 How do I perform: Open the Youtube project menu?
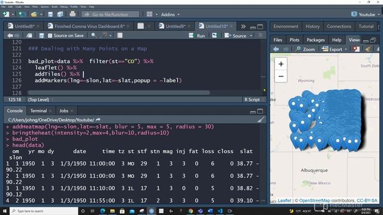coord(366,14)
